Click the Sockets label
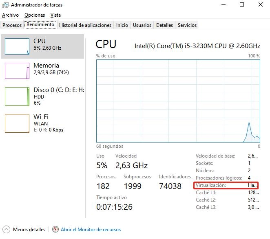Screen dimensions: 270x239 coord(204,163)
